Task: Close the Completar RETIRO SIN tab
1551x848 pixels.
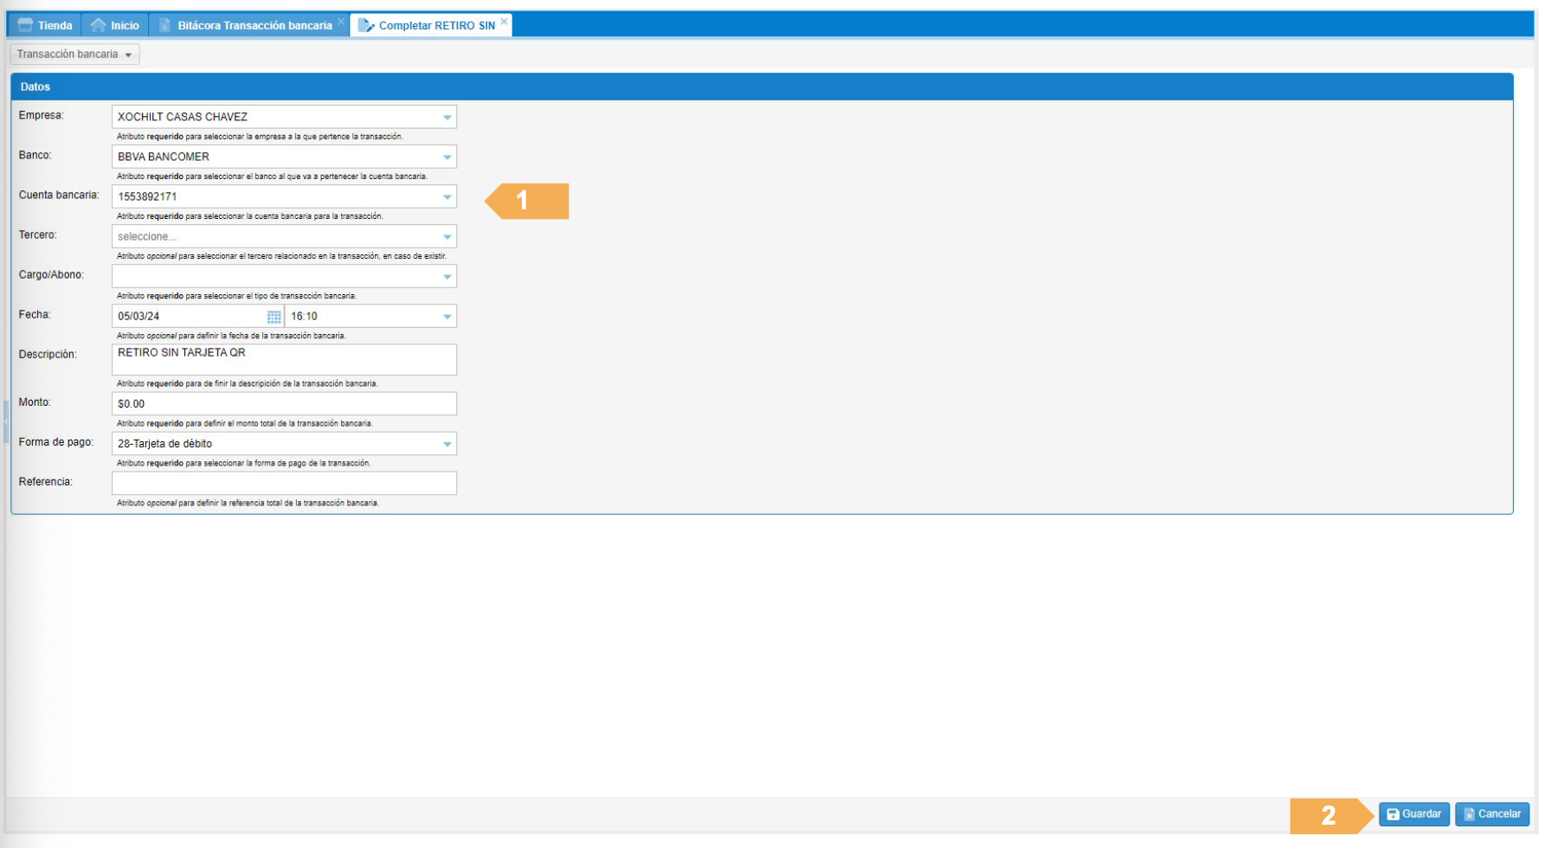Action: coord(504,22)
